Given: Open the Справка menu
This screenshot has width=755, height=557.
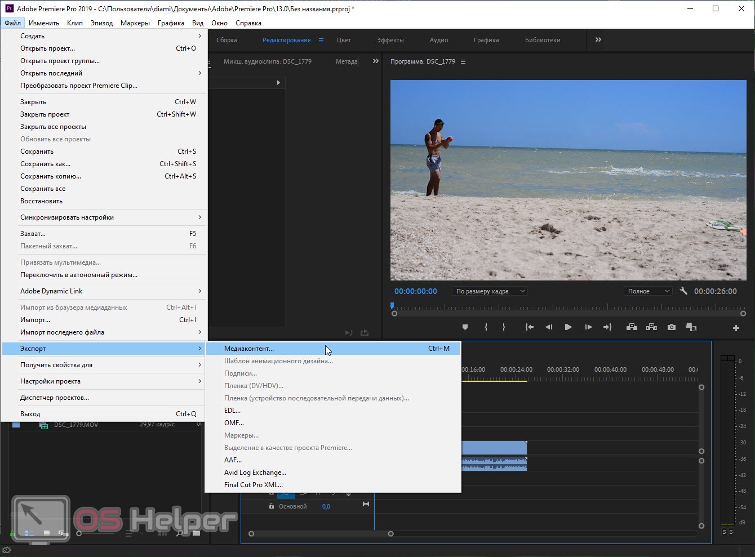Looking at the screenshot, I should (x=248, y=23).
